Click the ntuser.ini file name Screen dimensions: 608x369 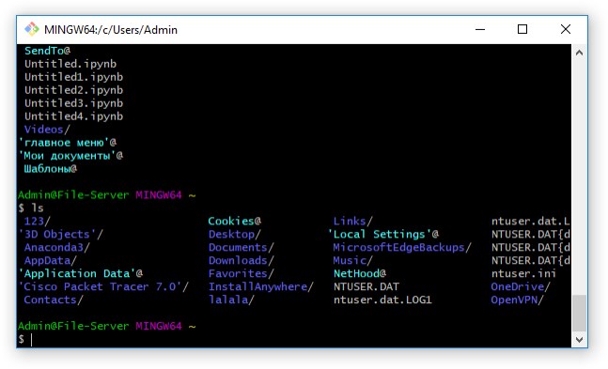[x=523, y=273]
